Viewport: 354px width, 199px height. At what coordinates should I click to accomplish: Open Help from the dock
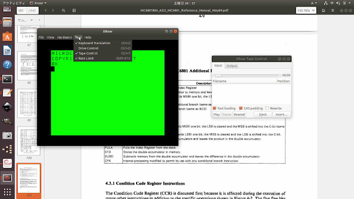tap(7, 65)
